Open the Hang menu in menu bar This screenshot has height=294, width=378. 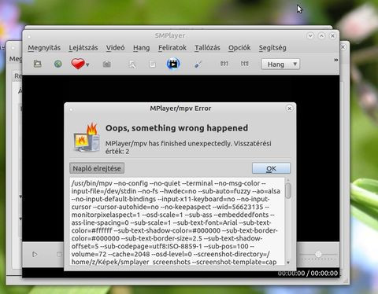[141, 48]
